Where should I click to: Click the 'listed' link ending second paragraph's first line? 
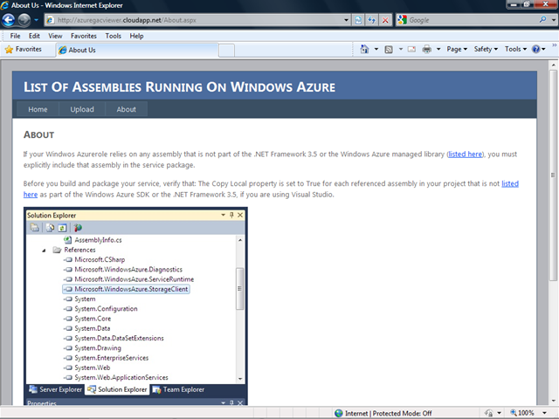[x=510, y=184]
